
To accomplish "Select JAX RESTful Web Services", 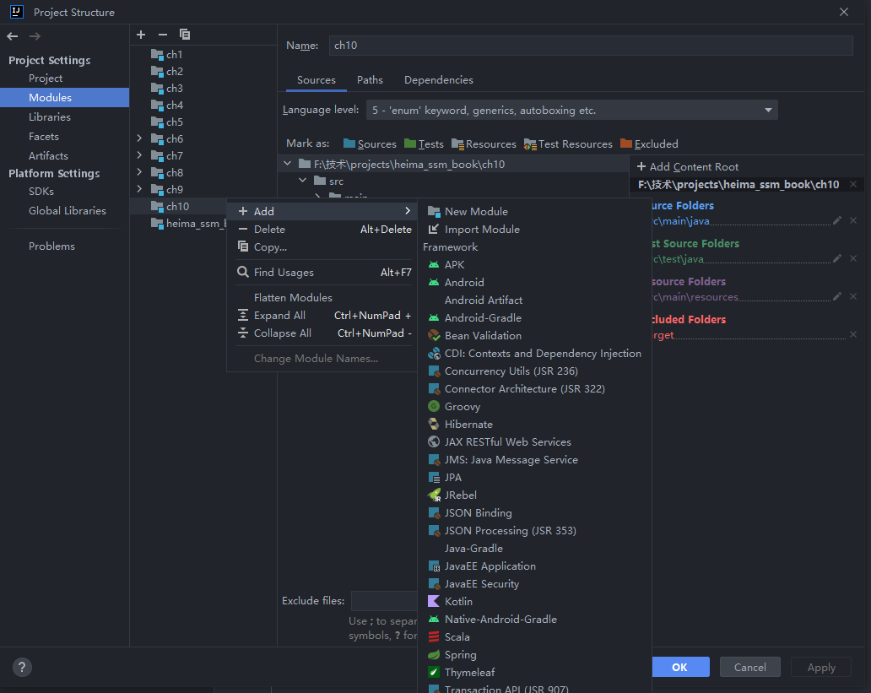I will (x=534, y=441).
